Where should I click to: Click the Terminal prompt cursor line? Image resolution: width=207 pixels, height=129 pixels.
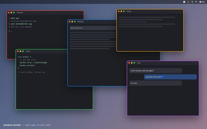pyautogui.click(x=10, y=31)
